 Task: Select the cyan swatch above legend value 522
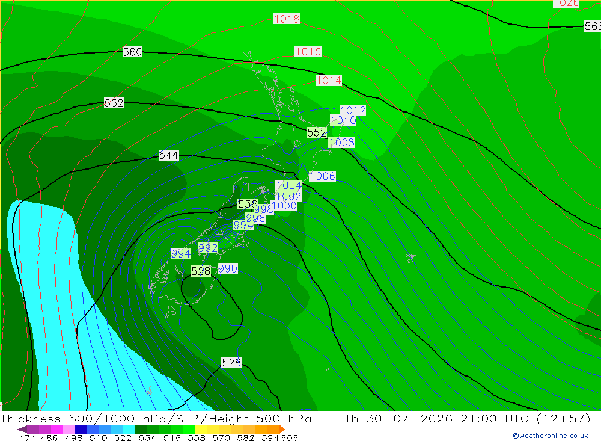pyautogui.click(x=129, y=429)
